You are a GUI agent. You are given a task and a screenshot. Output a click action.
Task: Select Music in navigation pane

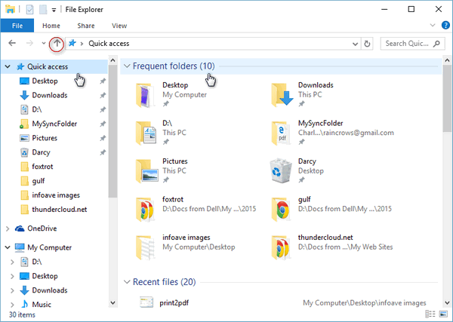(42, 305)
